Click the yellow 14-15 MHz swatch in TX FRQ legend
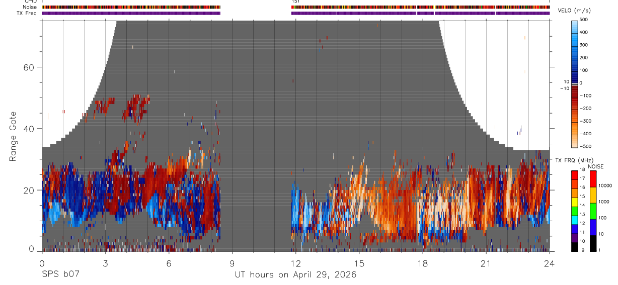618x285 pixels. tap(575, 202)
